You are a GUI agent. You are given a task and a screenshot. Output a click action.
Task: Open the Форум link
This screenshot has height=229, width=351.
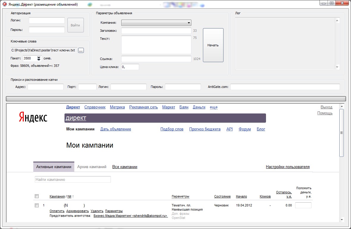pos(245,129)
